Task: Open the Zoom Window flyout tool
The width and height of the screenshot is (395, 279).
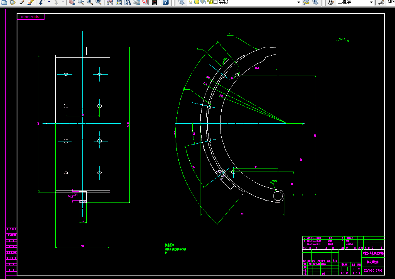Action: [90, 2]
